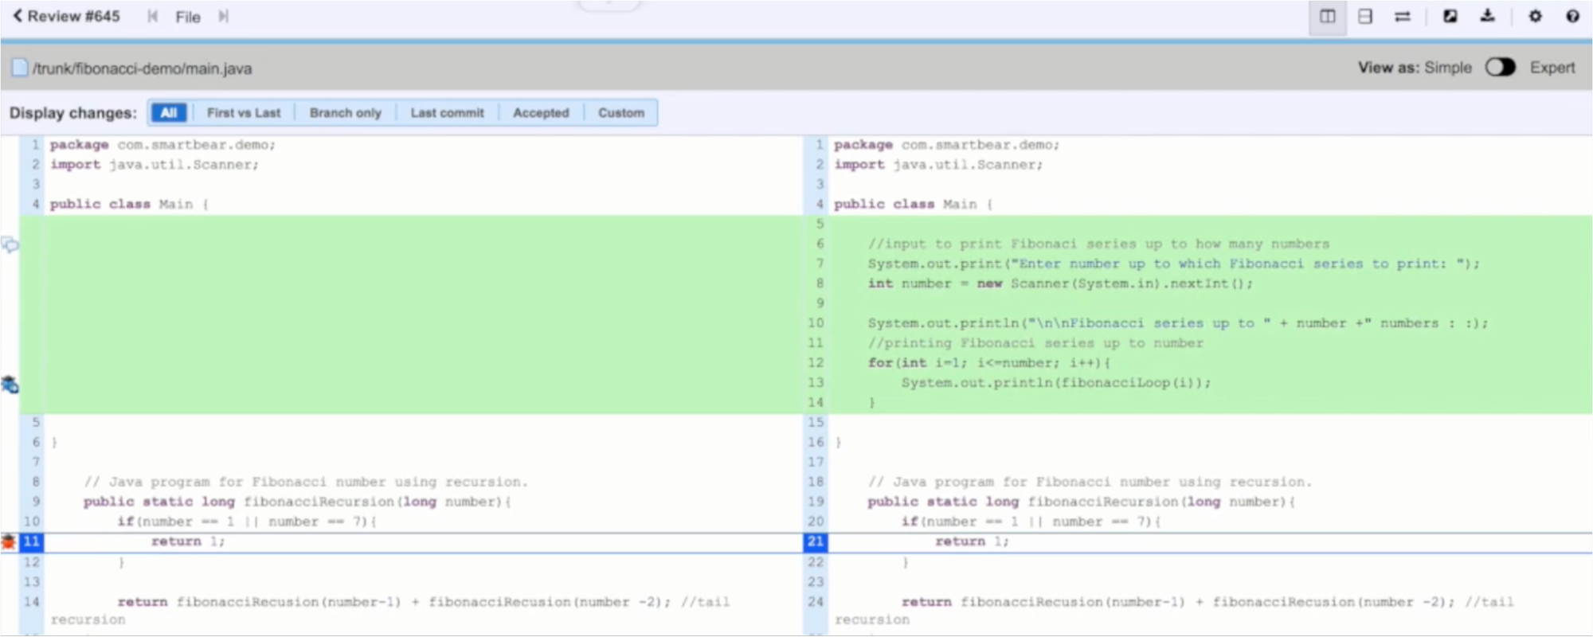This screenshot has width=1593, height=637.
Task: Select Last commit changes tab
Action: click(x=447, y=112)
